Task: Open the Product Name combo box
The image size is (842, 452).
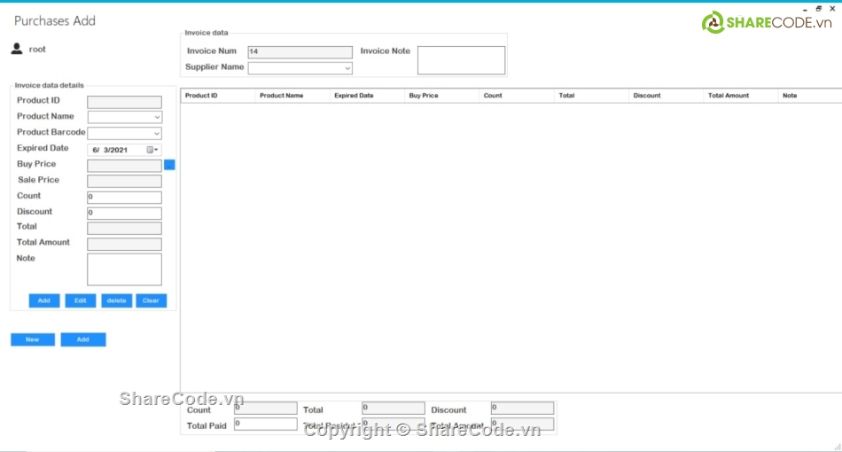Action: point(157,117)
